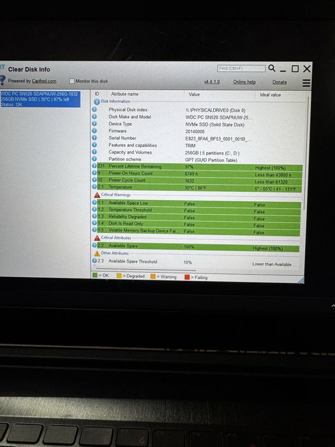Click in the Find (Ctrl+F) search field
335x447 pixels.
point(241,68)
